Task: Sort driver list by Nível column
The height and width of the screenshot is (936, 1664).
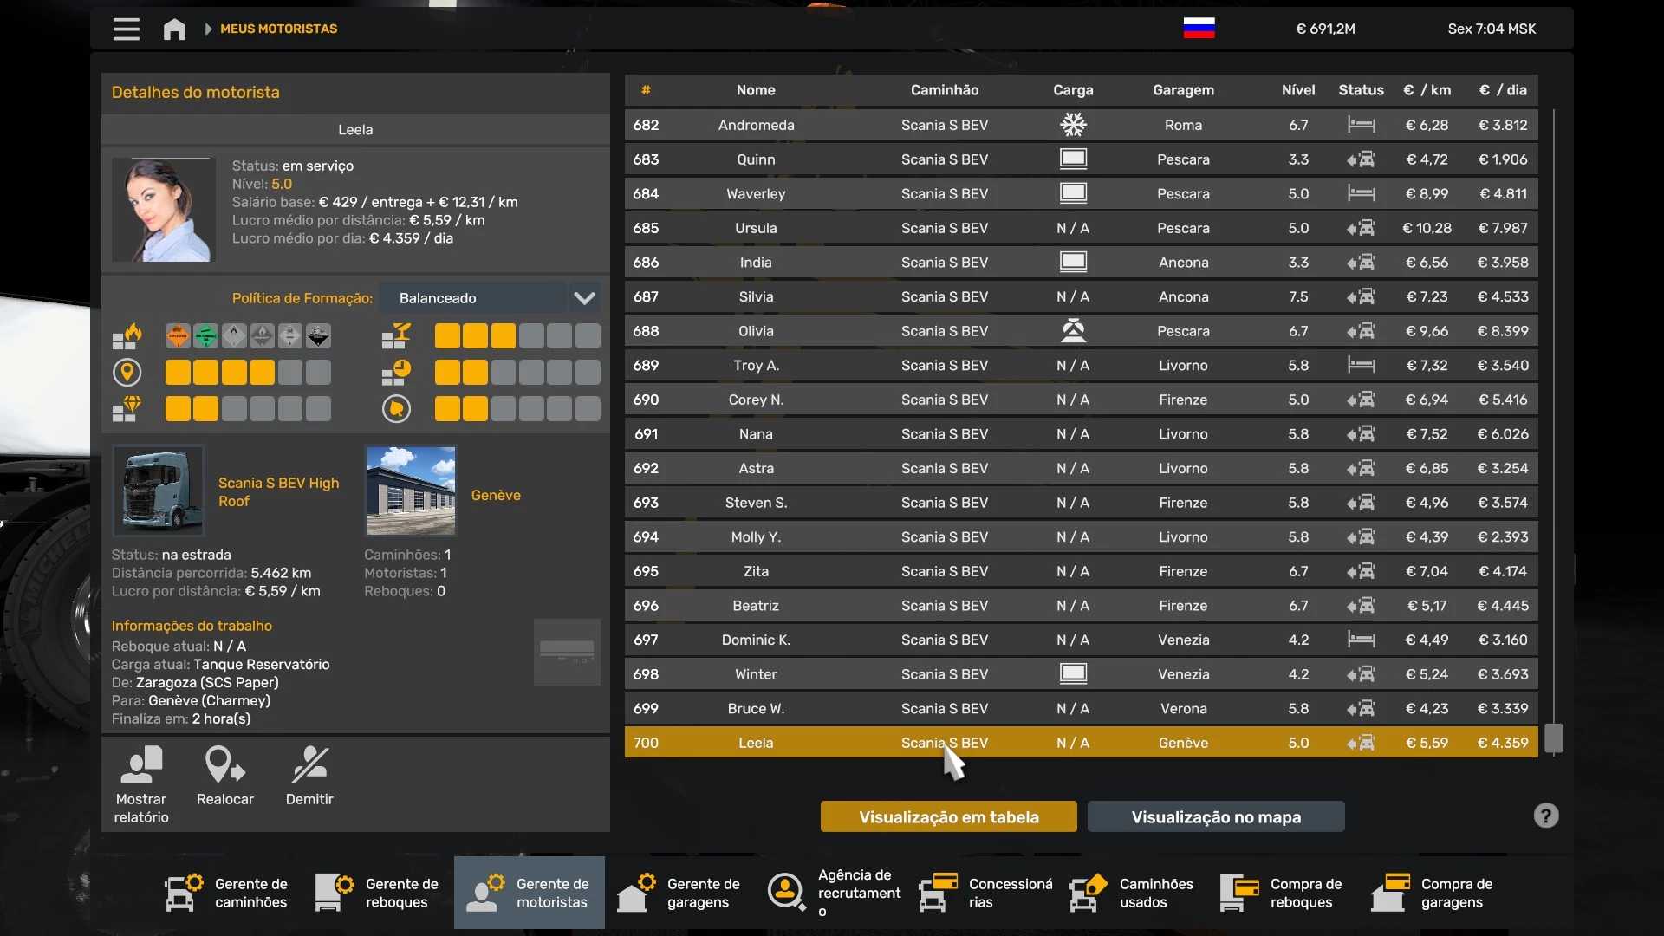Action: (1297, 90)
